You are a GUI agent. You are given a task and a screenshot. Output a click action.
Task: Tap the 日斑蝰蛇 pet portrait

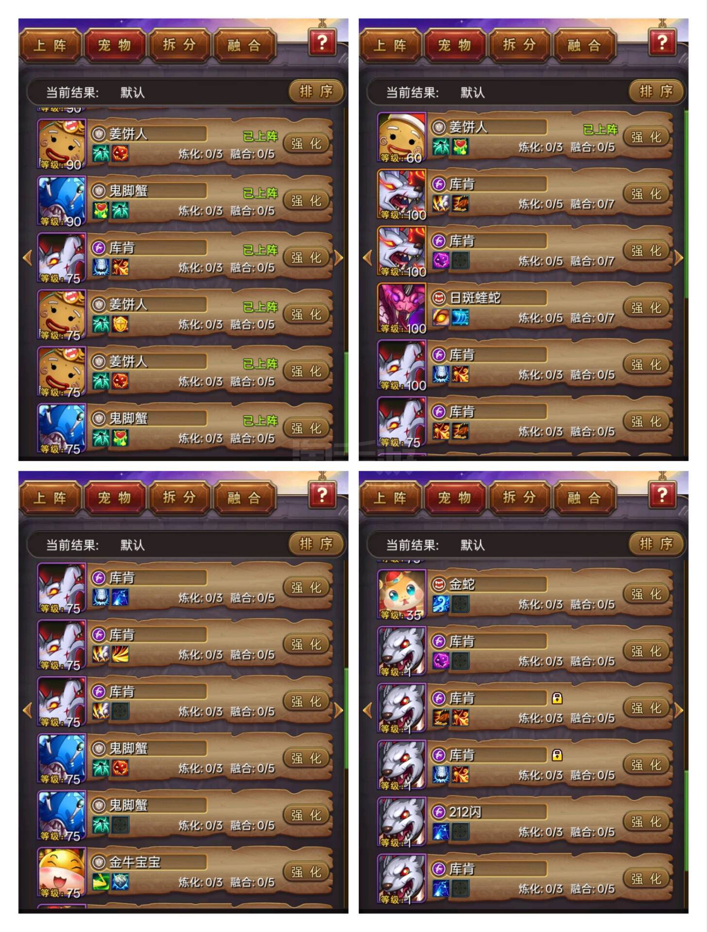pyautogui.click(x=402, y=308)
